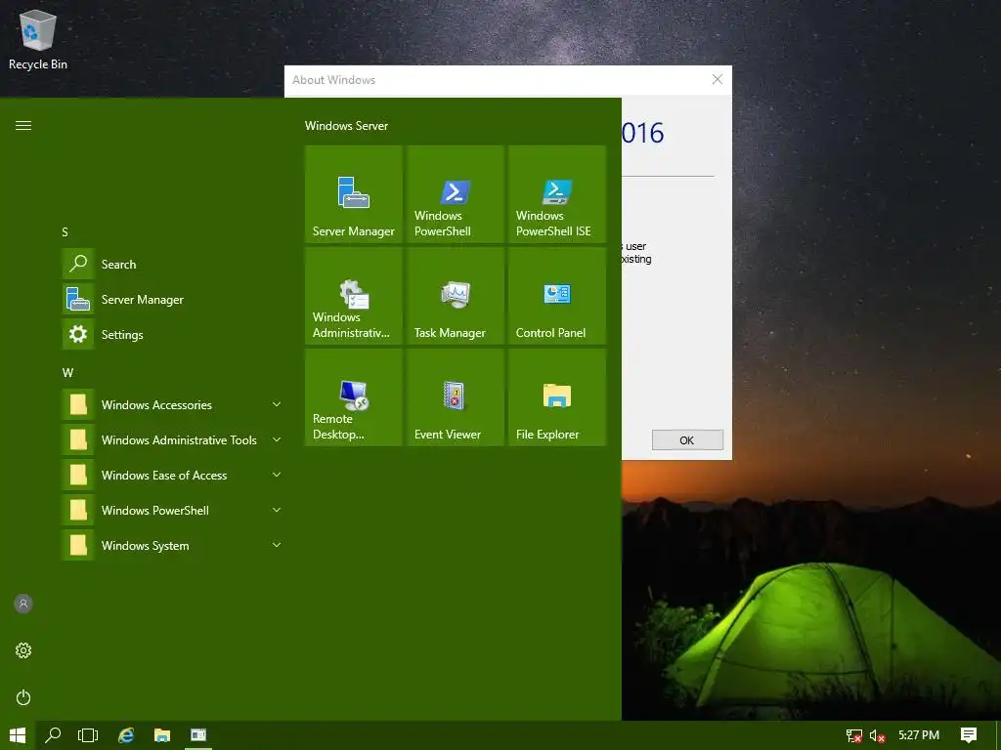
Task: Open Server Manager from the app list
Action: pyautogui.click(x=174, y=299)
